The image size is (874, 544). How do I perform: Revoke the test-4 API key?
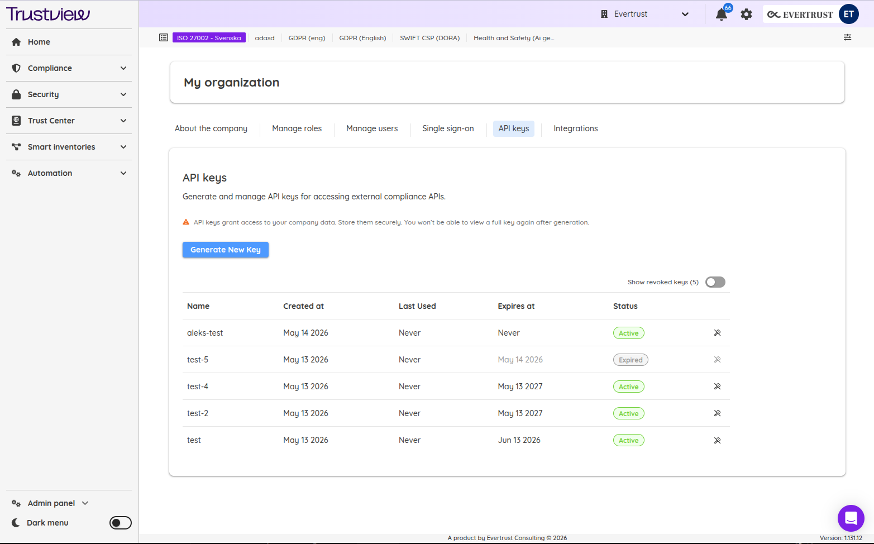717,386
